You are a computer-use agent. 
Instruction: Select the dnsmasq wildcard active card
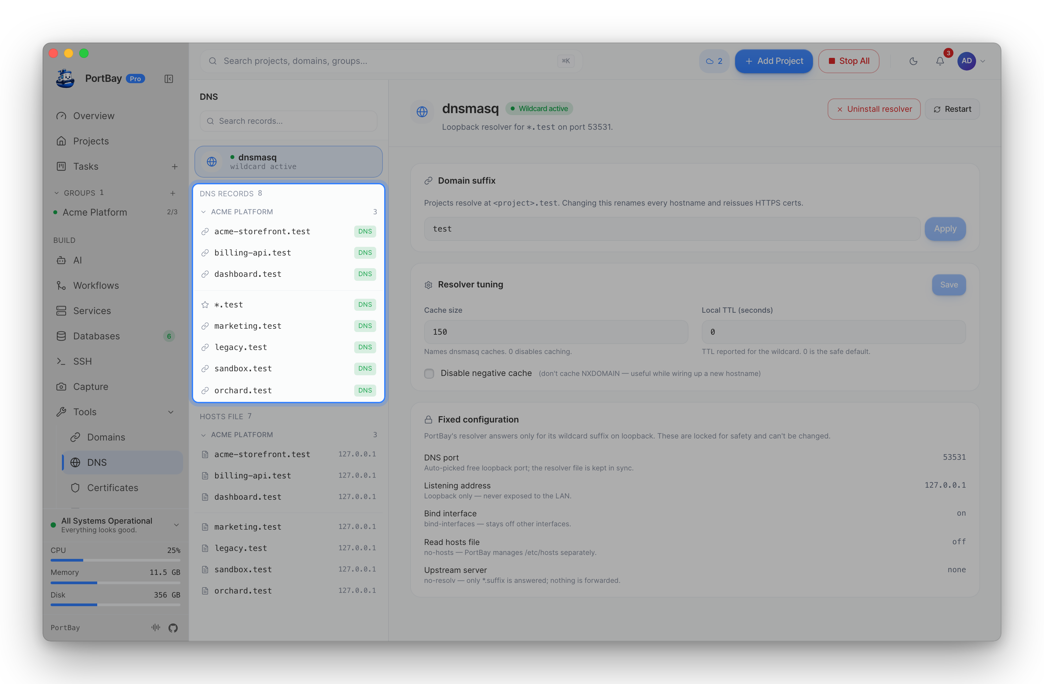[x=288, y=161]
